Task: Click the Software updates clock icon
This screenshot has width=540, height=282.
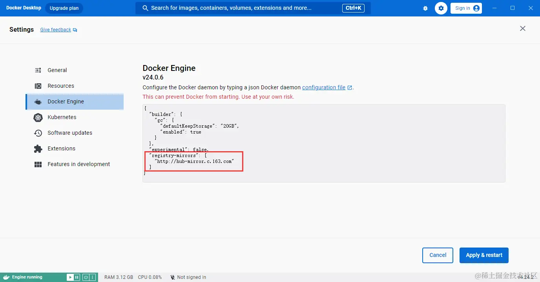Action: click(x=38, y=133)
